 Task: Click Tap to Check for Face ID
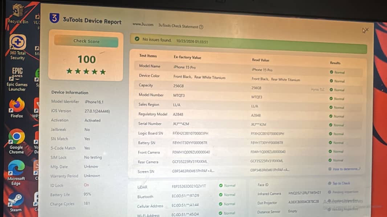pos(341,183)
